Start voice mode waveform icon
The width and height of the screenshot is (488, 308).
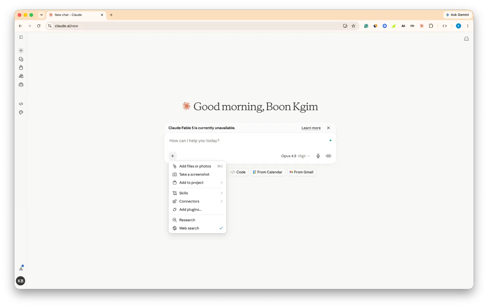(328, 156)
